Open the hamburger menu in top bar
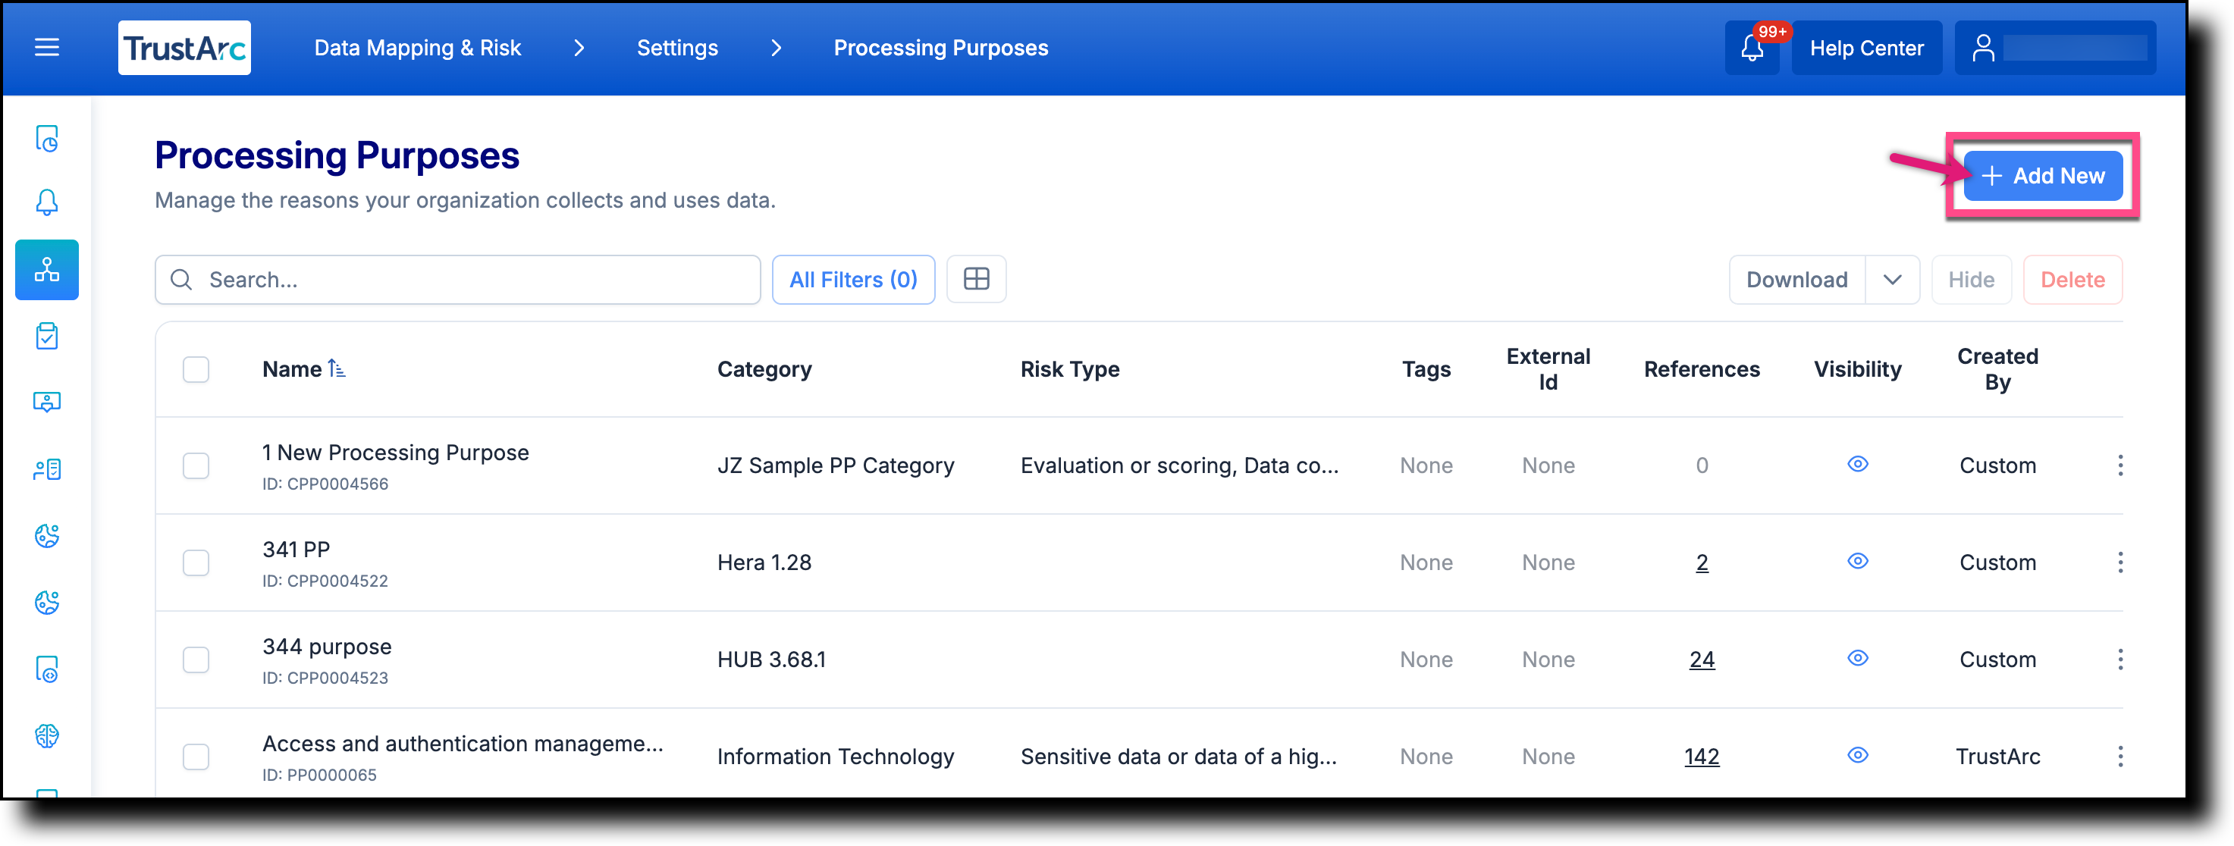This screenshot has height=846, width=2234. pyautogui.click(x=46, y=48)
